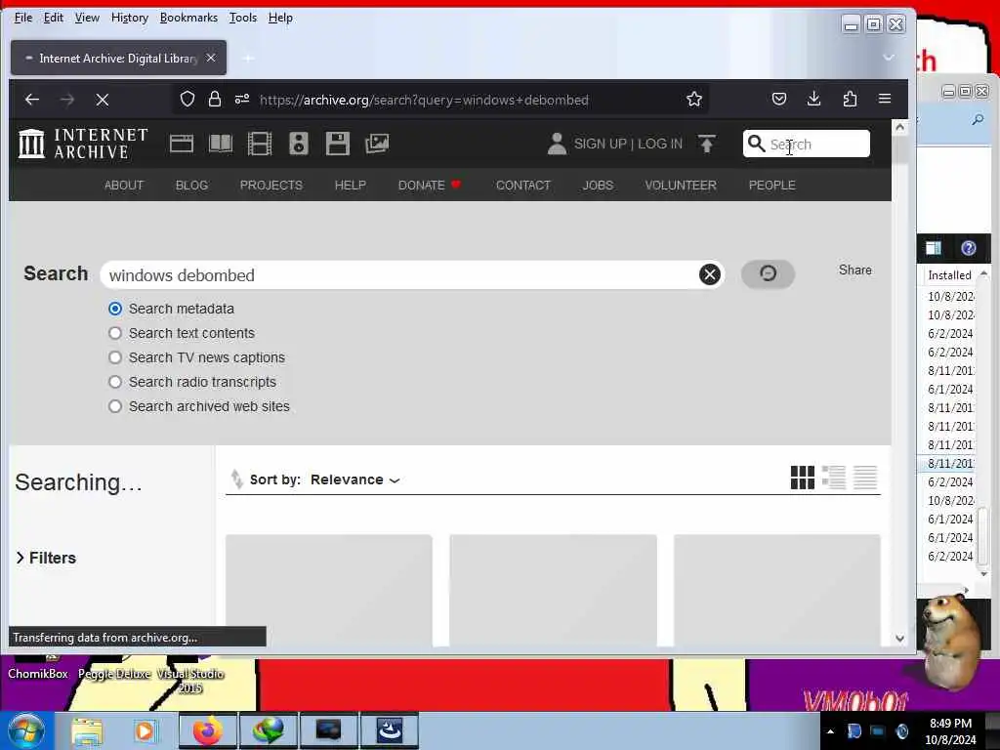Open the View menu
1000x750 pixels.
pyautogui.click(x=87, y=18)
